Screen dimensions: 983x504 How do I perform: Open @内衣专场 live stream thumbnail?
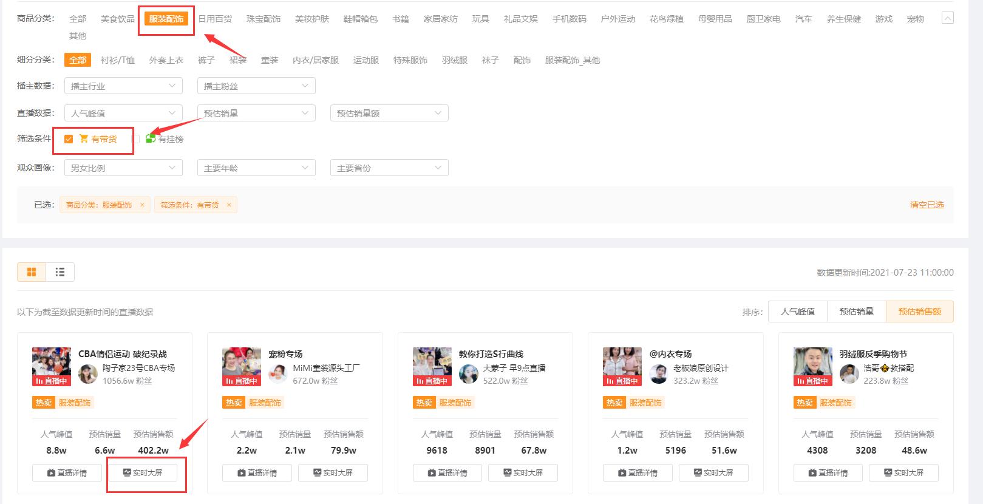click(x=622, y=367)
